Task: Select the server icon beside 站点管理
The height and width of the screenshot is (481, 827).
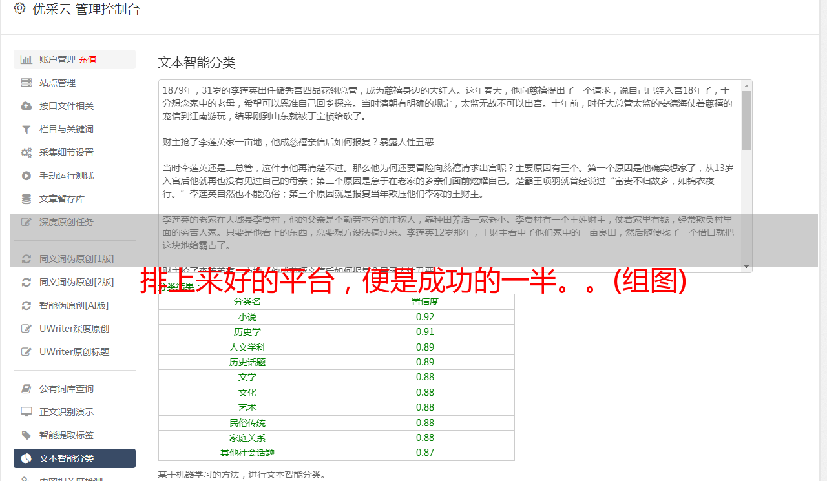Action: pyautogui.click(x=26, y=83)
